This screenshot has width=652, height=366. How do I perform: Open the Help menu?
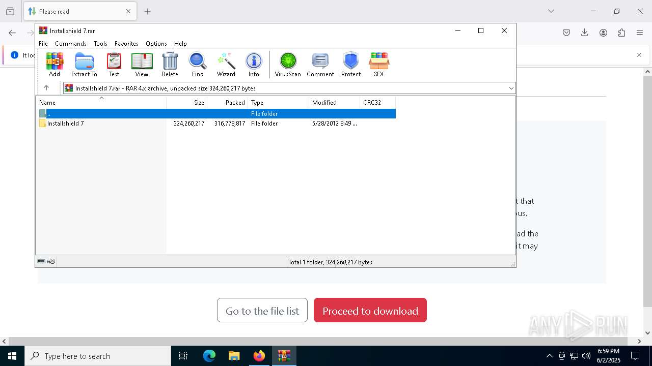coord(180,44)
